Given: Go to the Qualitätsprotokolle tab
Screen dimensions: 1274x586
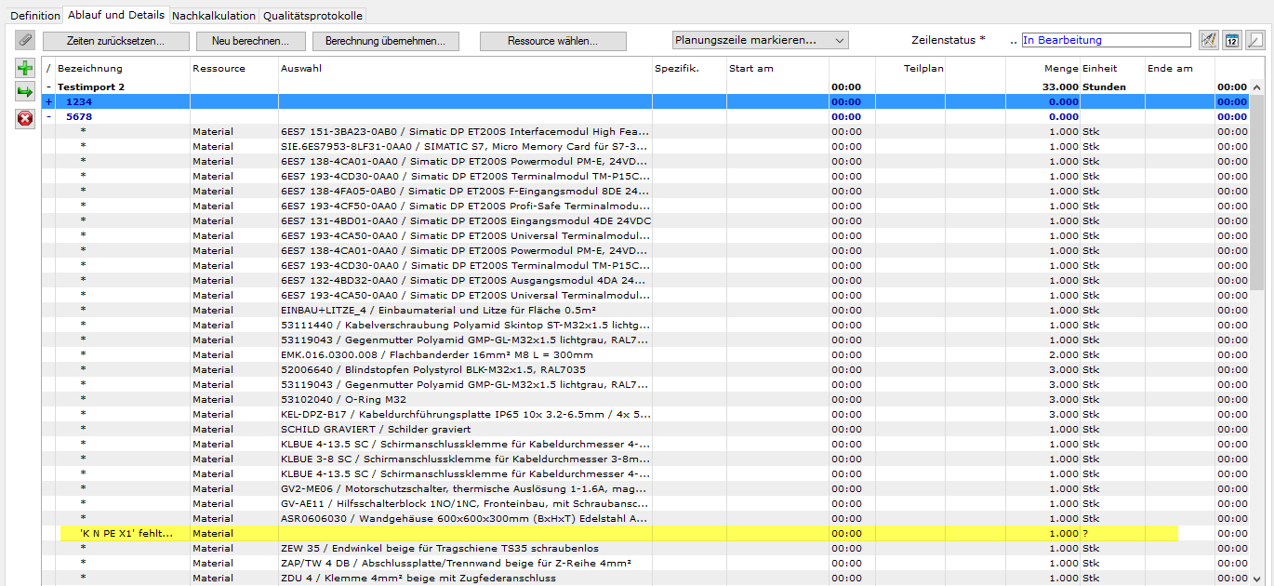Looking at the screenshot, I should [x=312, y=16].
